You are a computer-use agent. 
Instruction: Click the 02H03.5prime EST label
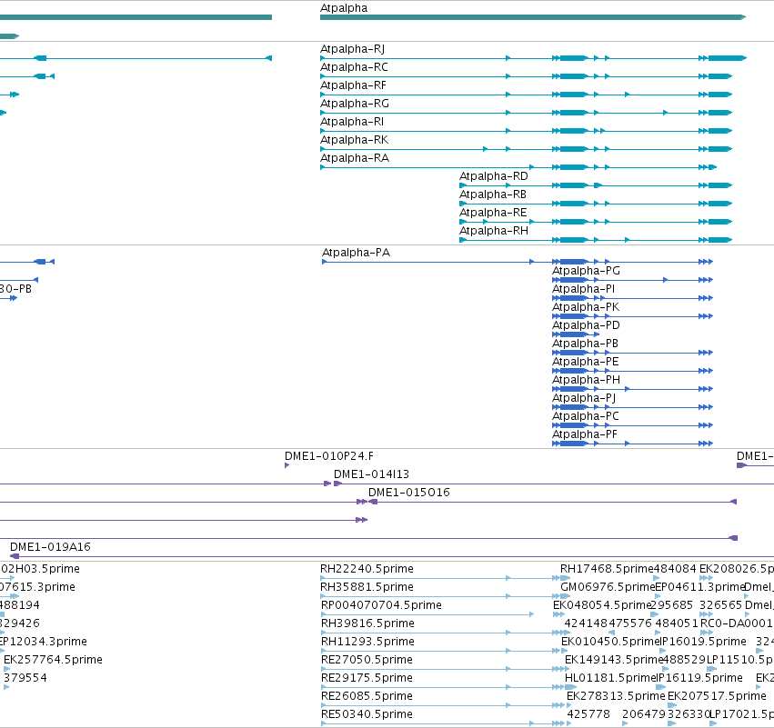tap(40, 569)
